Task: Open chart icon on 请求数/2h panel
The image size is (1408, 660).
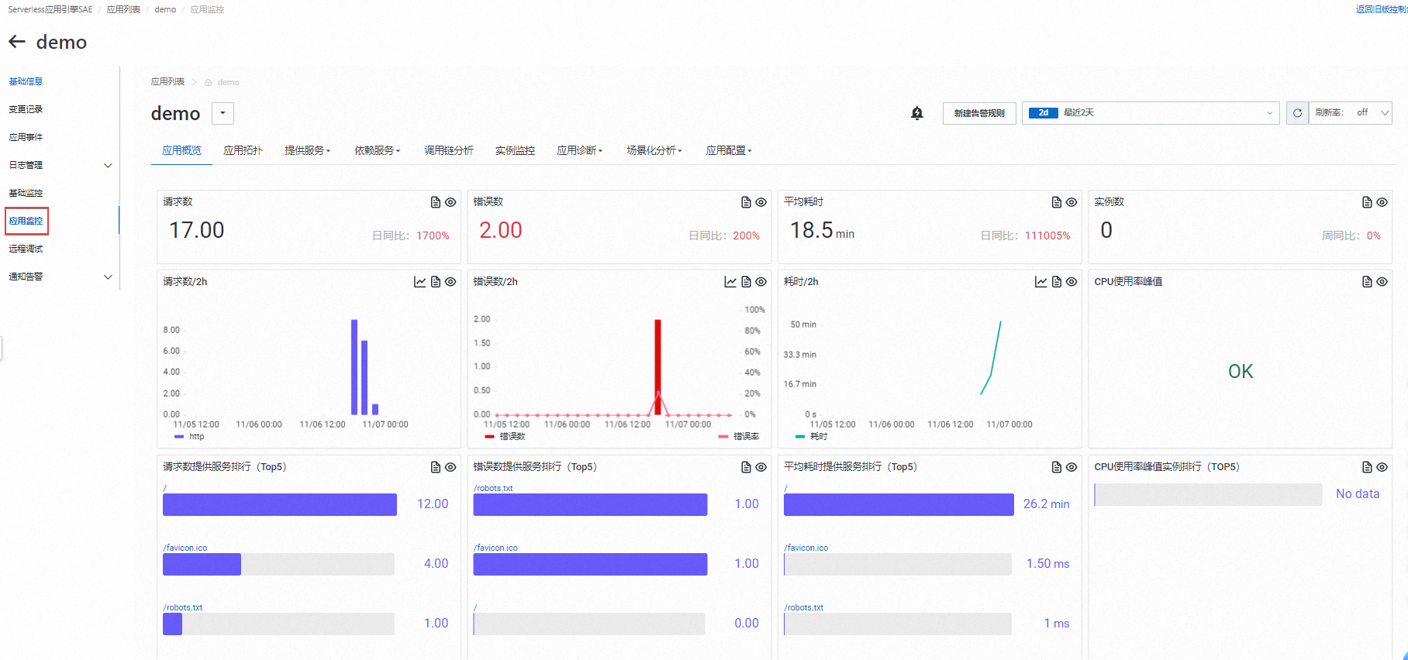Action: click(x=419, y=282)
